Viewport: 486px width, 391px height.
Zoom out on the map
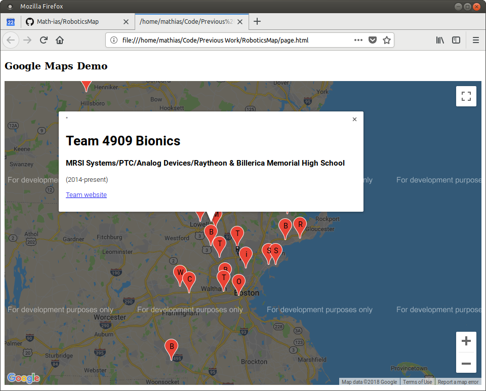(x=466, y=363)
